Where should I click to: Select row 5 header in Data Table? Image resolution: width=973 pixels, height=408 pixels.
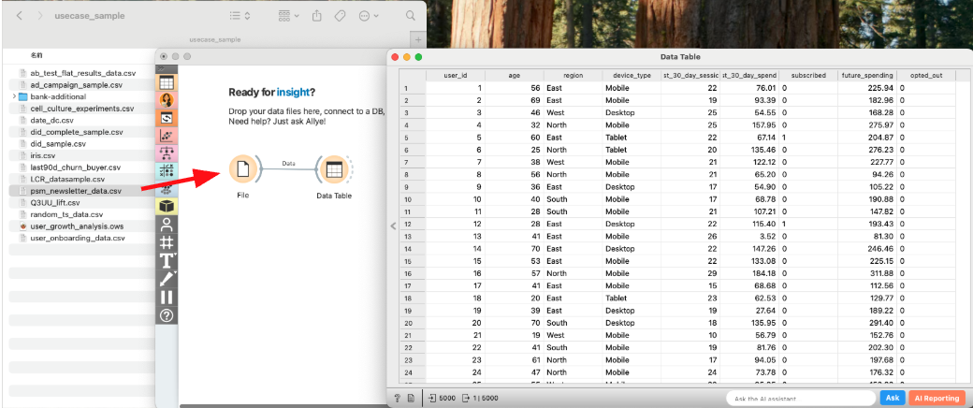point(412,138)
